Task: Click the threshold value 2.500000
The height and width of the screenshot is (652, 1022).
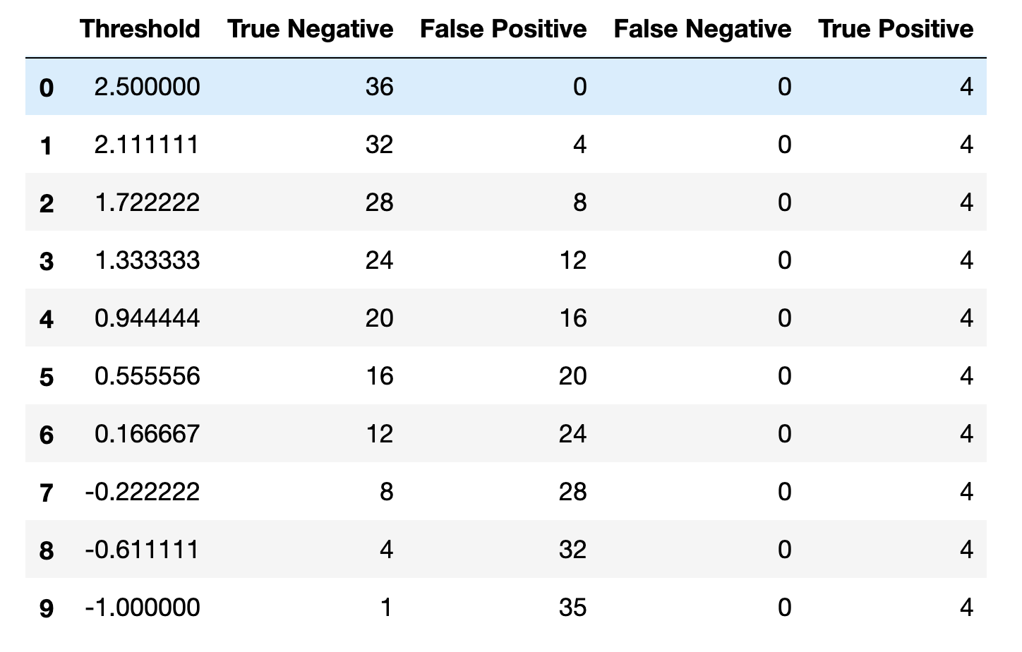Action: tap(147, 87)
